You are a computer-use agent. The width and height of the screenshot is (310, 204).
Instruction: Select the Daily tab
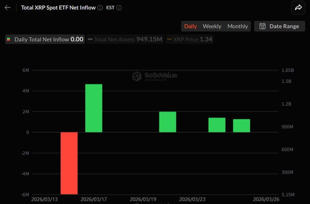coord(190,26)
